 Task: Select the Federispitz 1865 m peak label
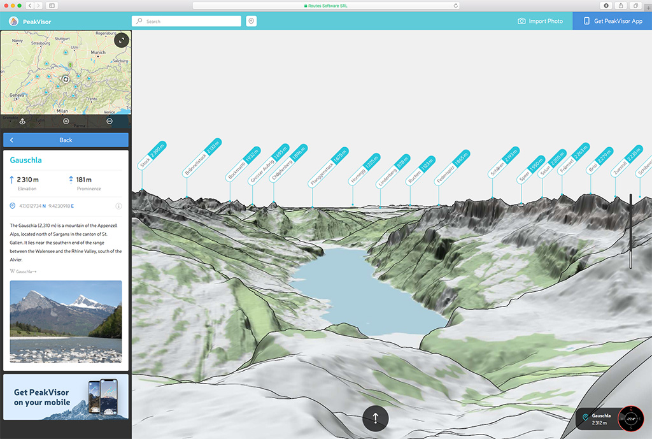453,167
